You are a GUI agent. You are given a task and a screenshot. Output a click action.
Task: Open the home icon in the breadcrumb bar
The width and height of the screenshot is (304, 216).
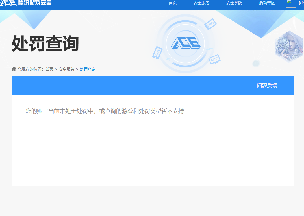tap(14, 69)
